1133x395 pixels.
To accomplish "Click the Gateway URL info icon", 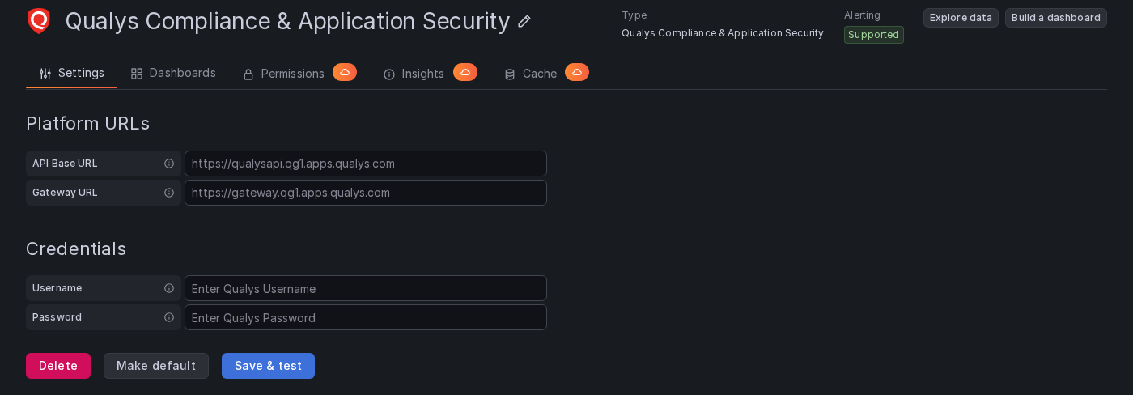I will coord(169,193).
